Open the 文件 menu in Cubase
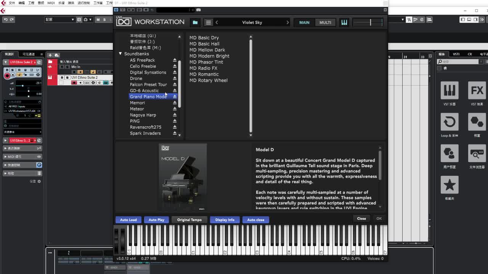The height and width of the screenshot is (274, 488). (x=12, y=3)
